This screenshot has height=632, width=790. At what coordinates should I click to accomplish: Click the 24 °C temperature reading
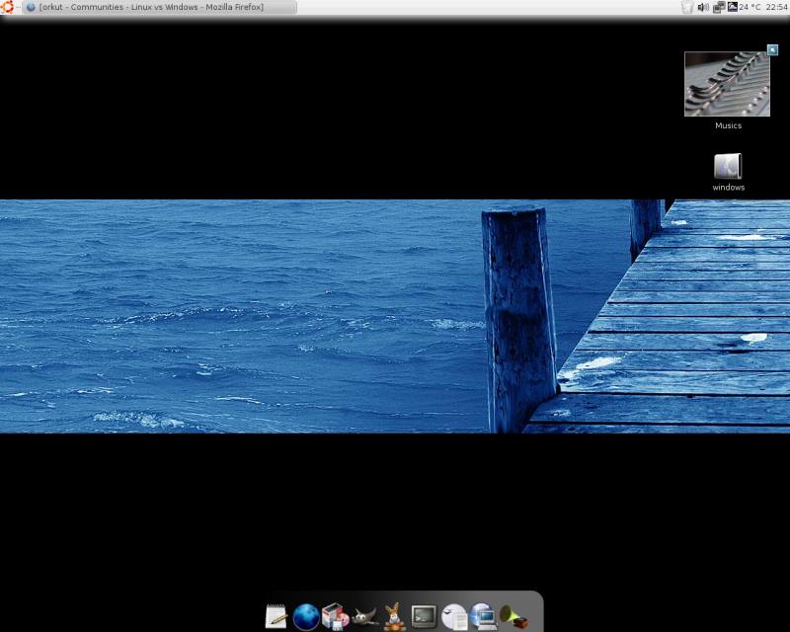[x=750, y=7]
